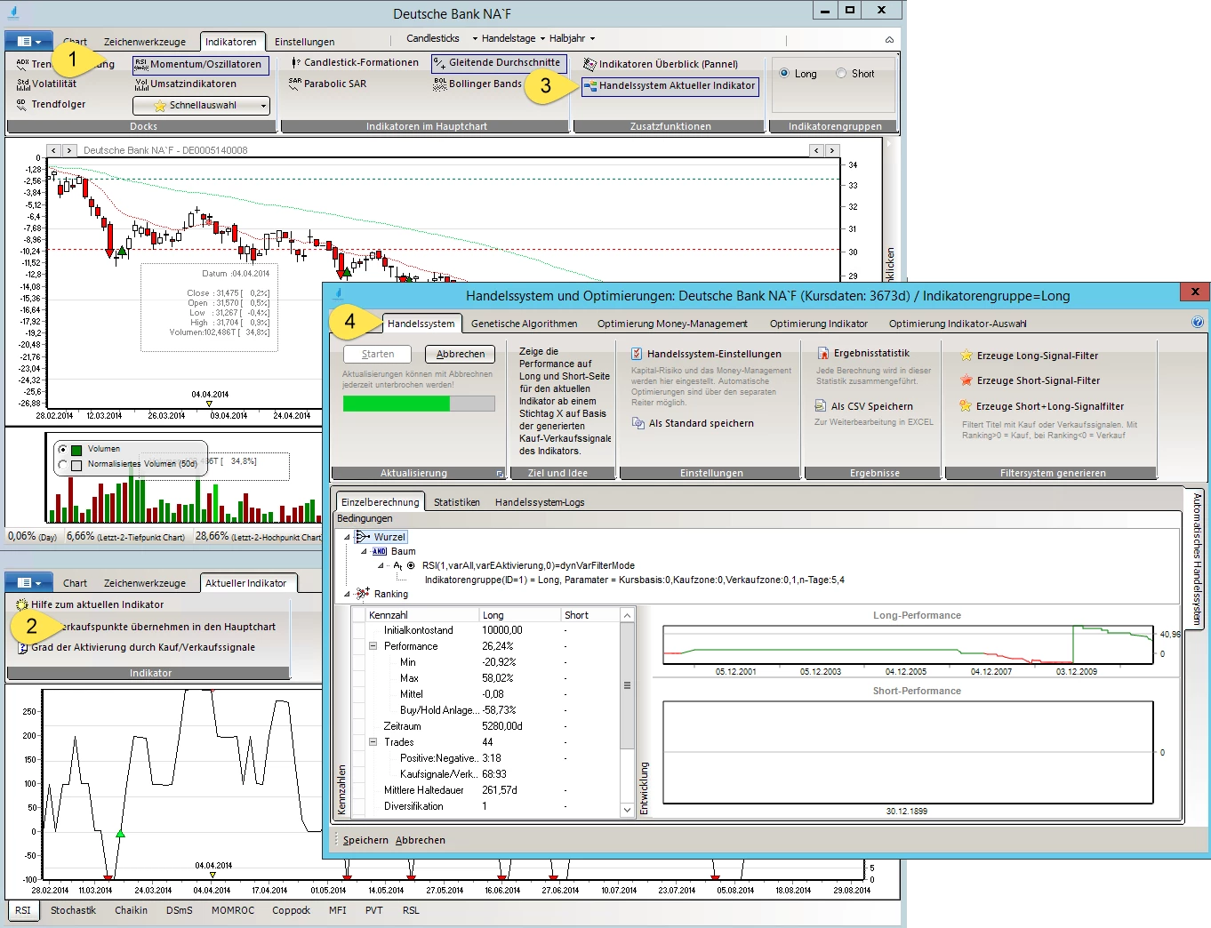Viewport: 1211px width, 928px height.
Task: Open the Trendfolger indicators dock
Action: tap(51, 104)
